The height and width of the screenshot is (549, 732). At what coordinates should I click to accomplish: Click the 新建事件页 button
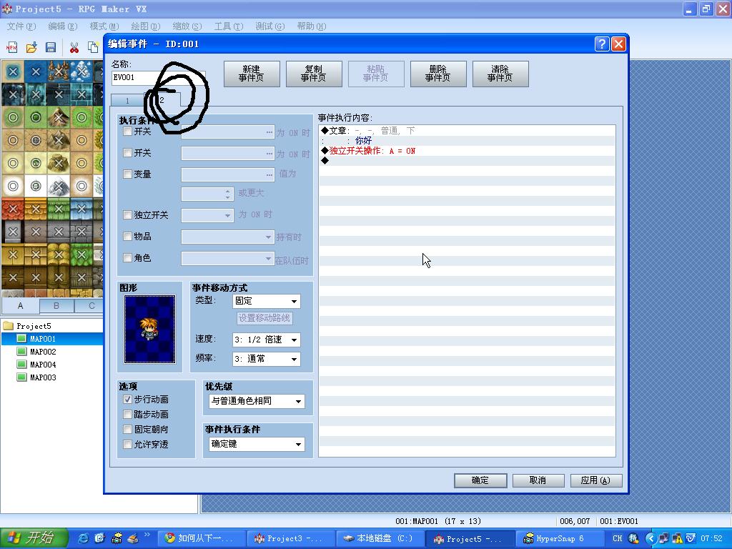tap(252, 74)
